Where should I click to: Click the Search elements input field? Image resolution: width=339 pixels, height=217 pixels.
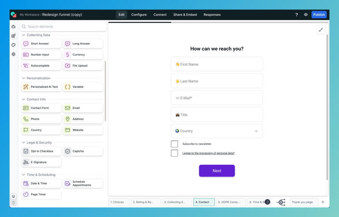click(x=63, y=26)
